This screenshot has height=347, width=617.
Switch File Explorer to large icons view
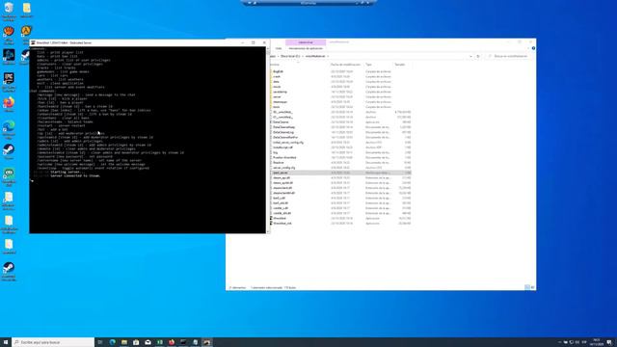(532, 287)
